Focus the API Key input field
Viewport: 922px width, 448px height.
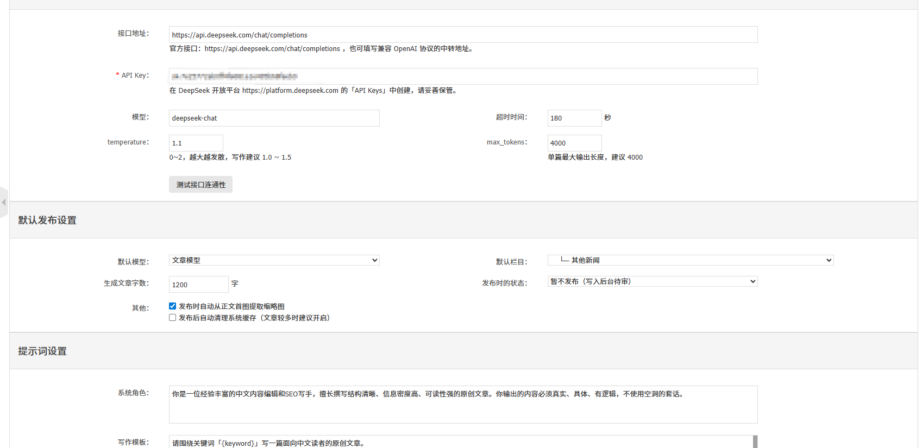click(463, 76)
